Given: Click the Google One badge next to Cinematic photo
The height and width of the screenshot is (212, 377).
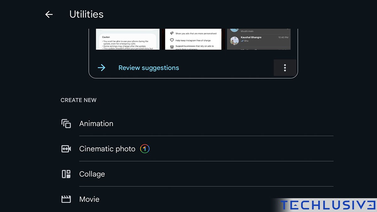Looking at the screenshot, I should (x=145, y=149).
